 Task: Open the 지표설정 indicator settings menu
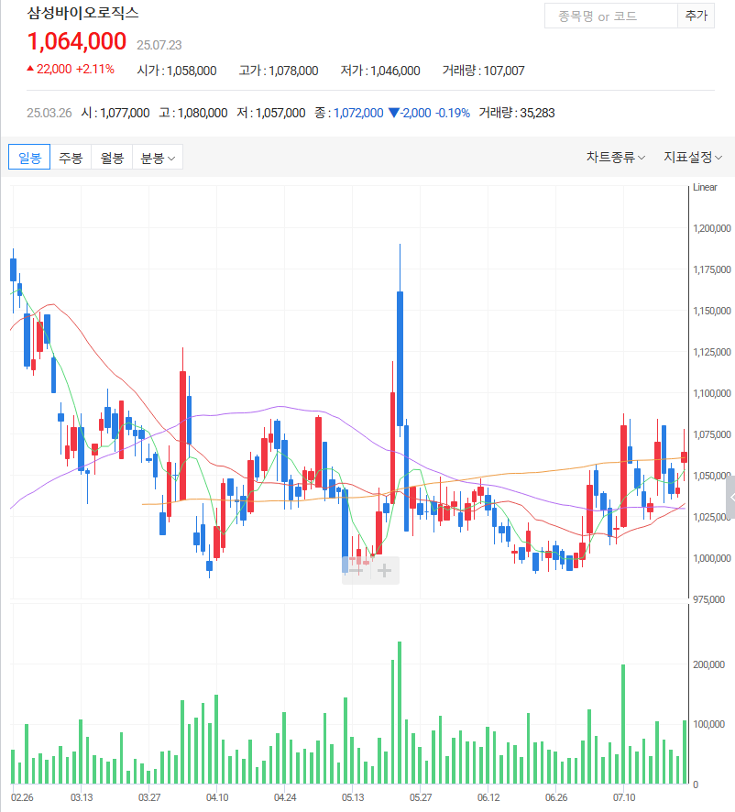tap(693, 157)
